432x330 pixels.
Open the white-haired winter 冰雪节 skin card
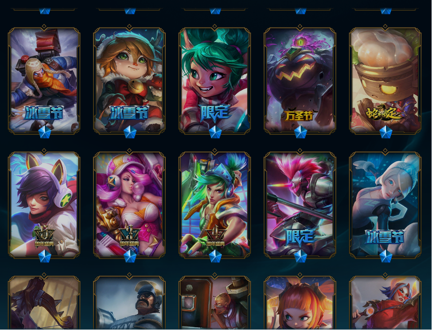click(385, 205)
